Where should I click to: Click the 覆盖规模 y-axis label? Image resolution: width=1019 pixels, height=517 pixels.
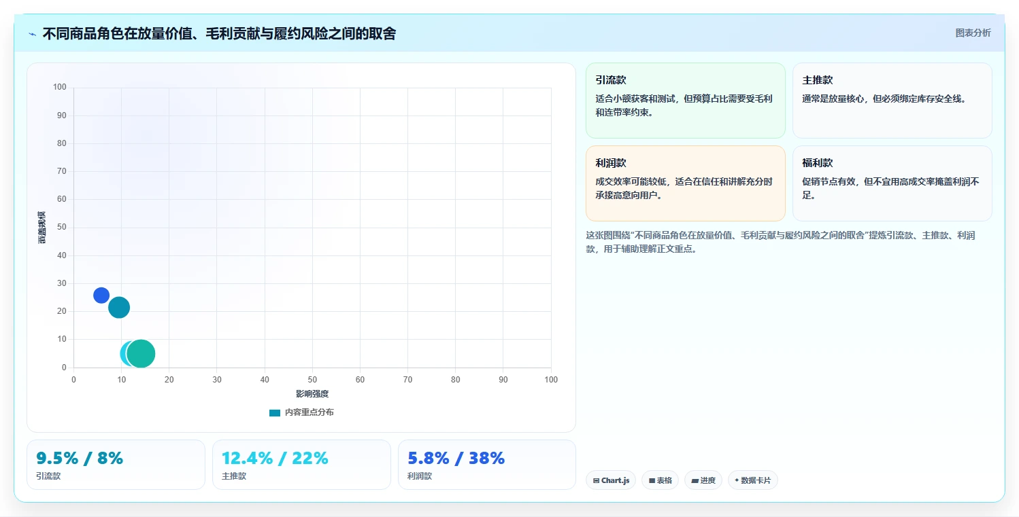click(x=42, y=228)
